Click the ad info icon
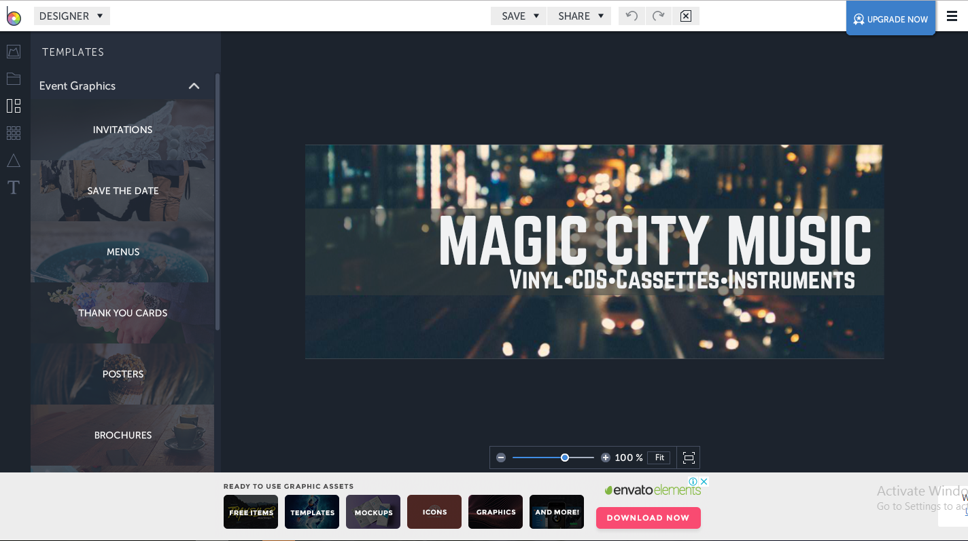The width and height of the screenshot is (968, 541). [693, 481]
